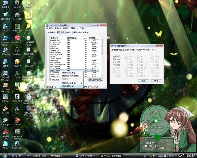Open the 資源回收筒 recycle bin icon

[x=6, y=16]
